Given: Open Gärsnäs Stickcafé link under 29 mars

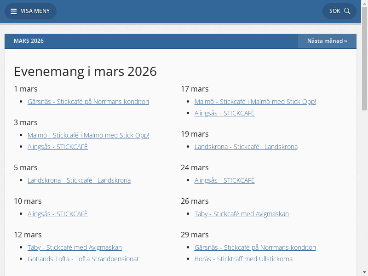Looking at the screenshot, I should [255, 247].
